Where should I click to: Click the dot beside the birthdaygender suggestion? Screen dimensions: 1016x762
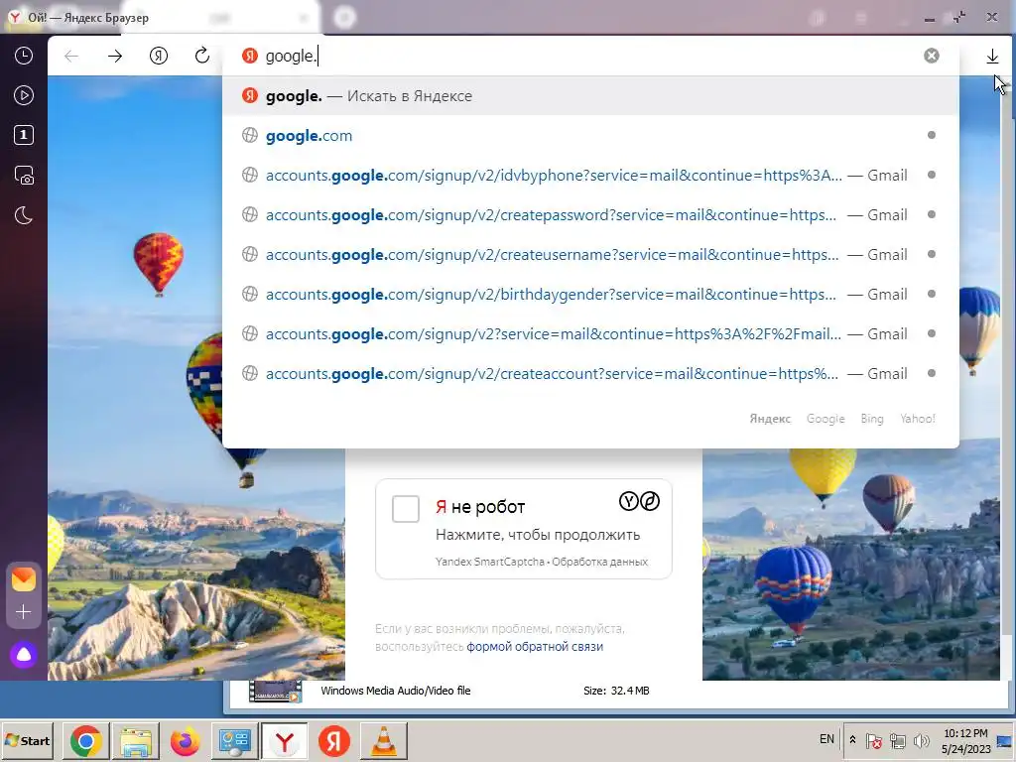point(931,294)
